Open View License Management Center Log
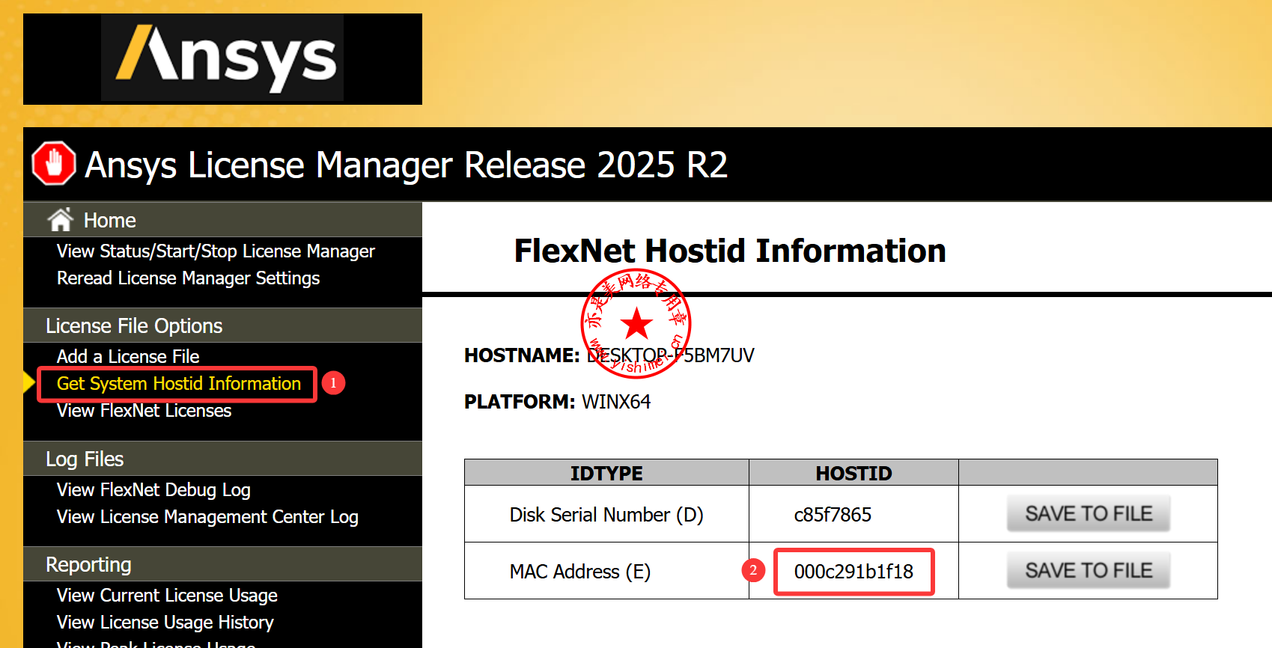 pos(207,517)
